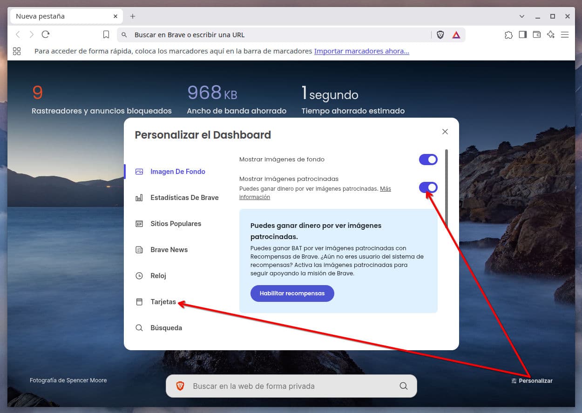
Task: Turn off Mostrar imágenes patrocinadas toggle
Action: 428,187
